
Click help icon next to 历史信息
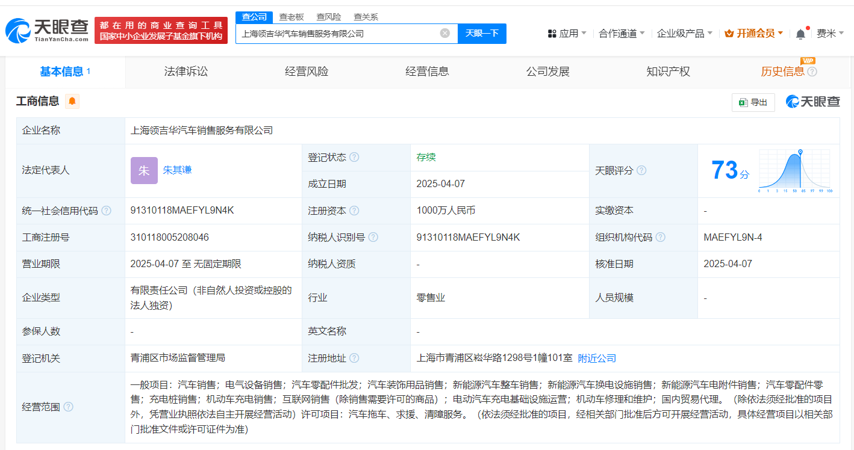coord(812,72)
